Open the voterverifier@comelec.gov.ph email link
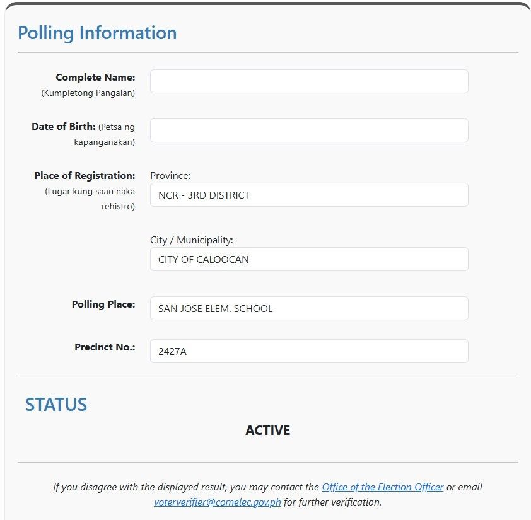Image resolution: width=531 pixels, height=520 pixels. [x=218, y=502]
